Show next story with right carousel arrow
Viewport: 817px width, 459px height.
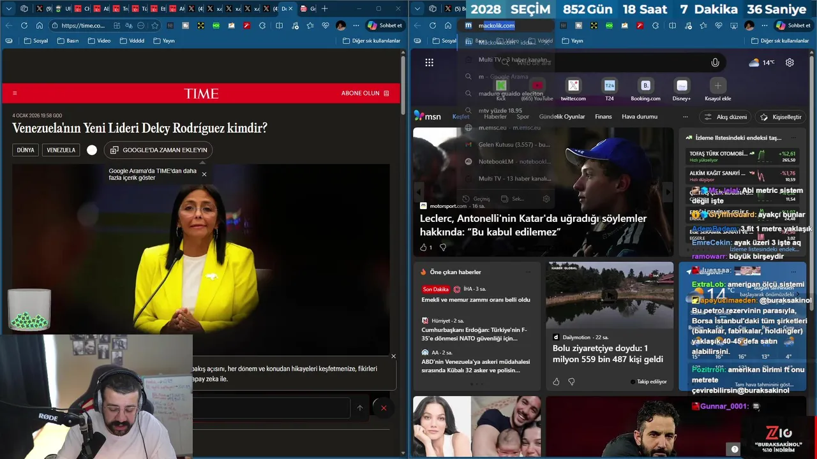pos(668,192)
